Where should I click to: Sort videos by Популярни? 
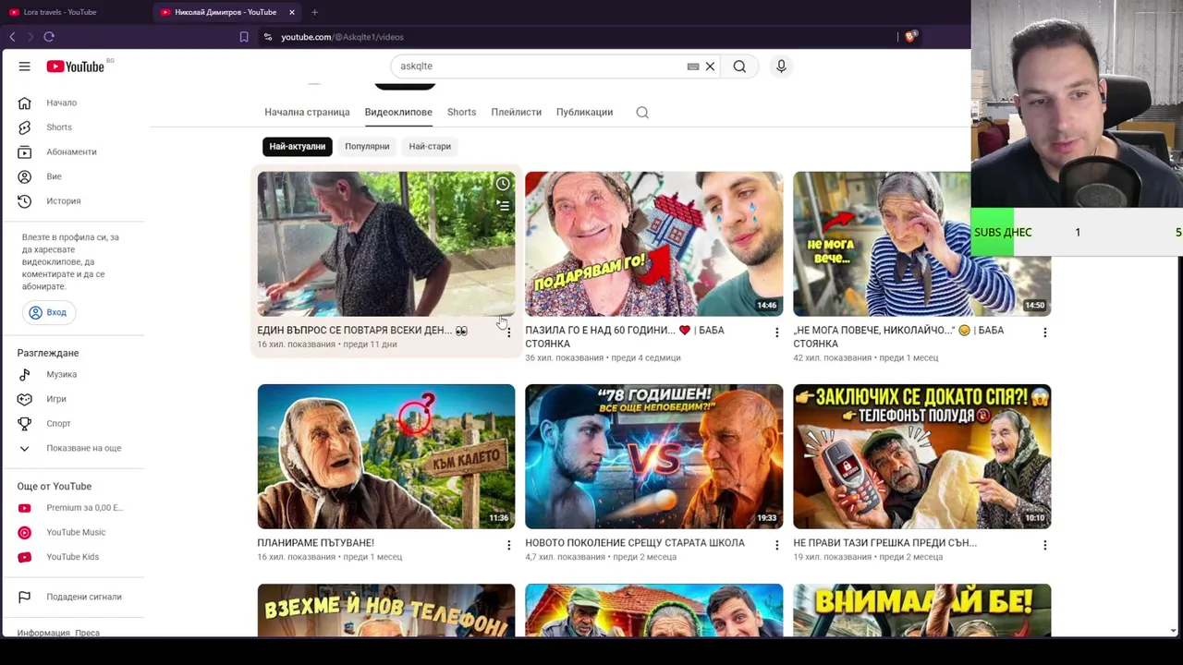(367, 146)
